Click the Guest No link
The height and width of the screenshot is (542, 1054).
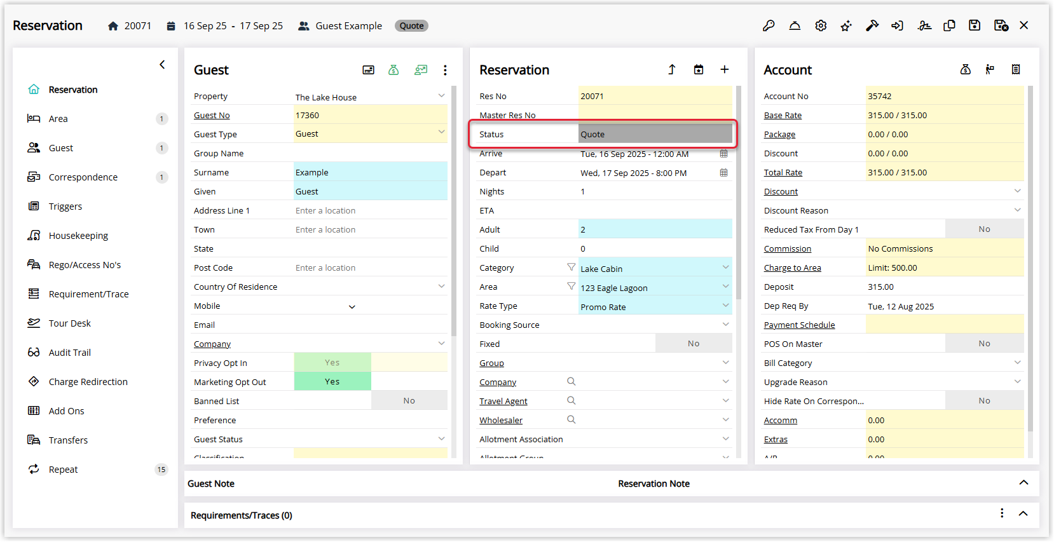click(x=212, y=115)
